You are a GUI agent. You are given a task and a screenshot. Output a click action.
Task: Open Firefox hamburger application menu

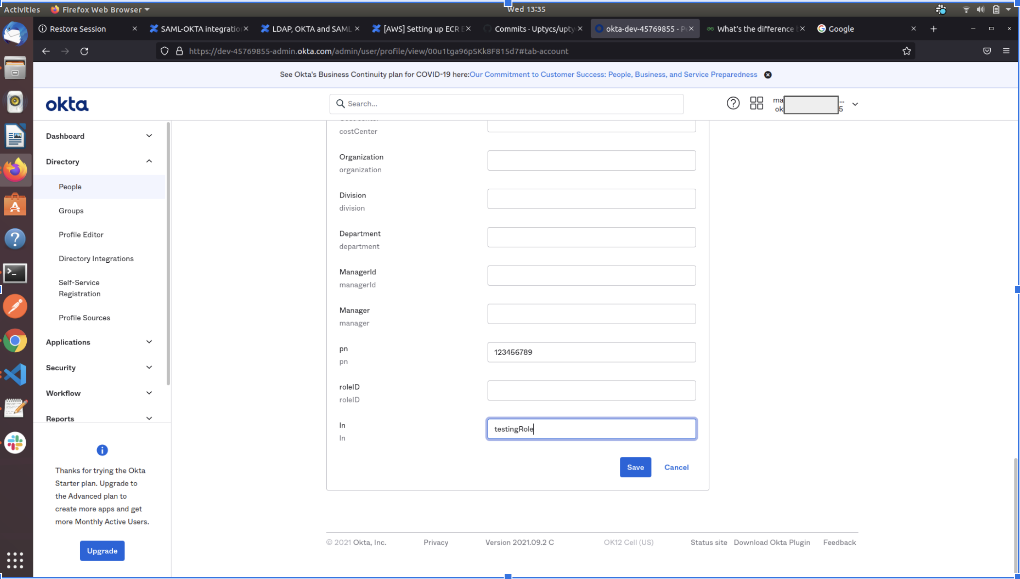pos(1006,51)
